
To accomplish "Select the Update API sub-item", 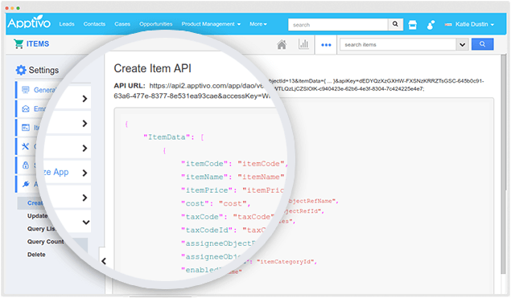I will (x=38, y=216).
